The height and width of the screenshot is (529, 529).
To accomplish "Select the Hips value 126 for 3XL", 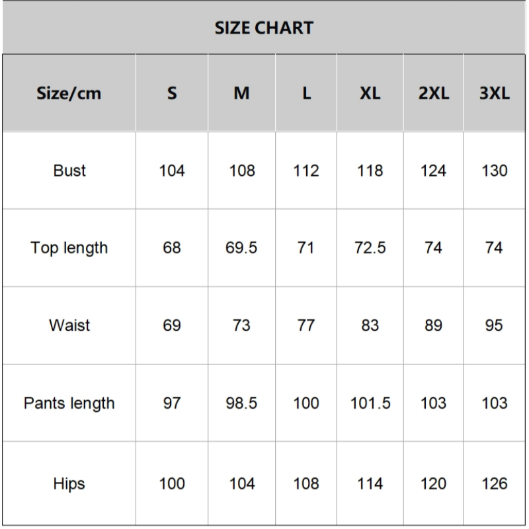I will click(x=495, y=483).
